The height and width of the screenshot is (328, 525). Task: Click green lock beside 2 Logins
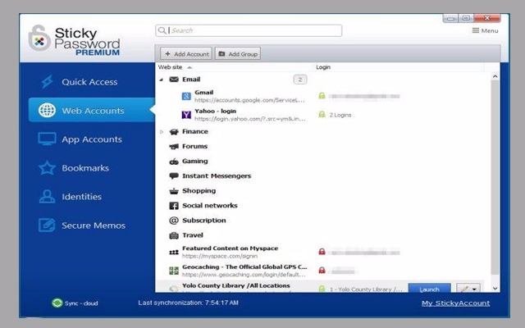pos(322,115)
